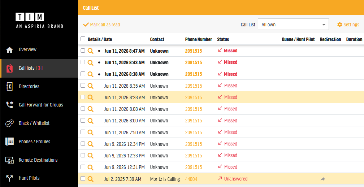
Task: Open details magnifier for Jul 2, 2025 call
Action: (91, 179)
